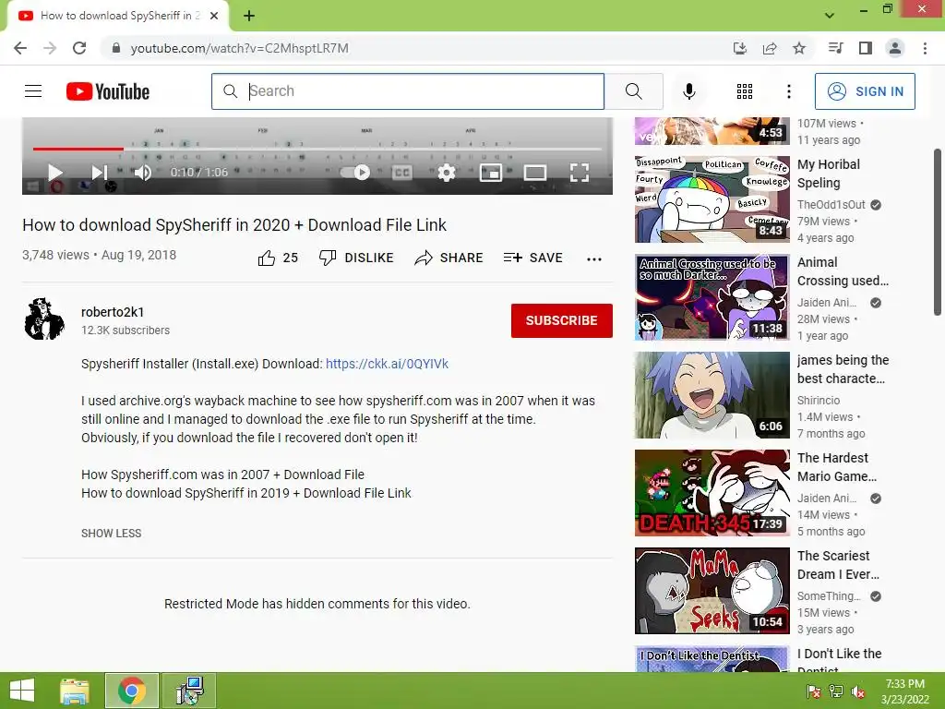Open the roberto2k1 channel name link

point(113,312)
